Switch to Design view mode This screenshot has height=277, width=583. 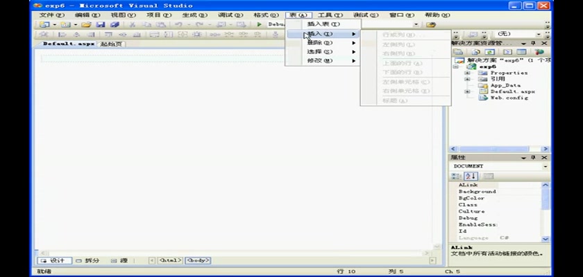53,261
